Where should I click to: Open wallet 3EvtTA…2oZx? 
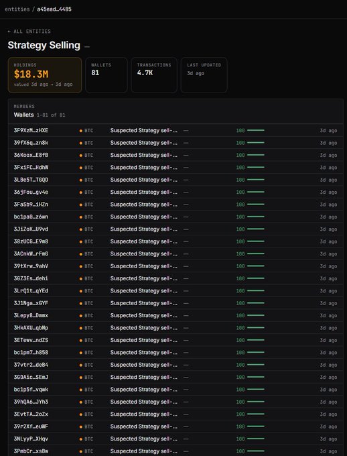pyautogui.click(x=31, y=414)
